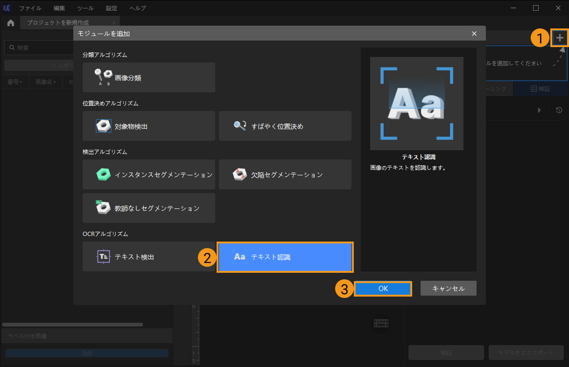Pick the インスタンスセグメンテーション module

(148, 174)
